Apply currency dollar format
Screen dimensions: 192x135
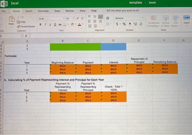(117, 24)
